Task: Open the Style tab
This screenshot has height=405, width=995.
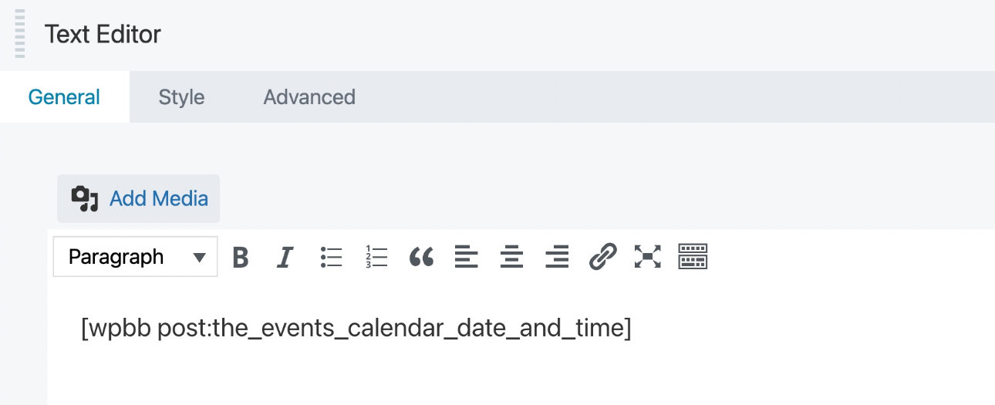Action: 181,97
